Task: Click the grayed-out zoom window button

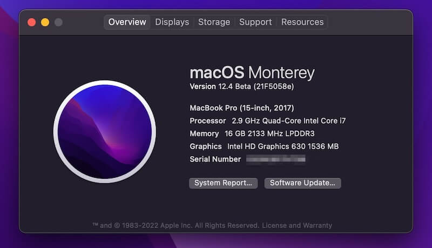Action: [x=58, y=22]
